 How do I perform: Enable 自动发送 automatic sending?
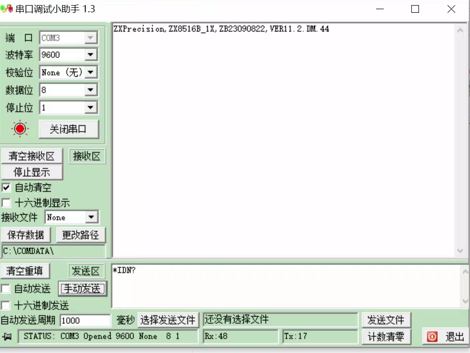tap(6, 288)
